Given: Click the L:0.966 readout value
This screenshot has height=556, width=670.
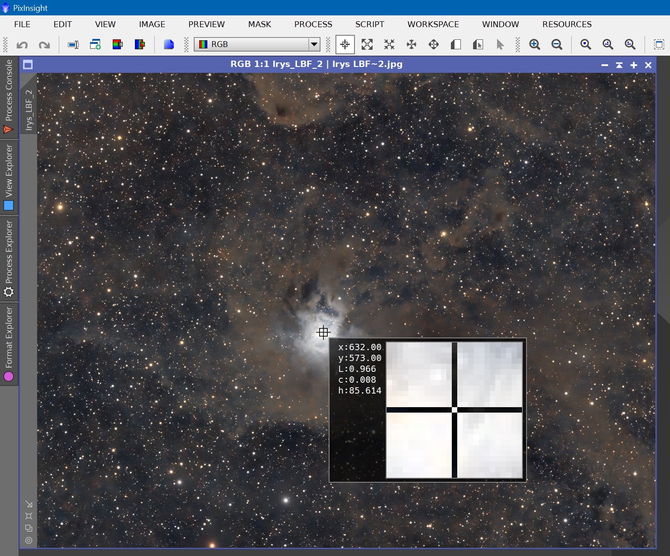Looking at the screenshot, I should 357,369.
